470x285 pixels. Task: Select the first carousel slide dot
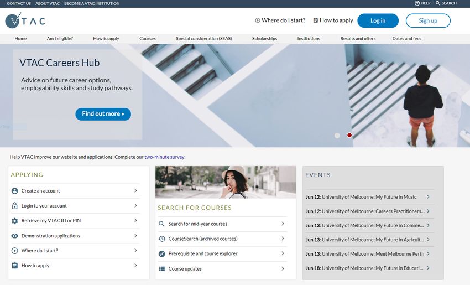pos(337,135)
